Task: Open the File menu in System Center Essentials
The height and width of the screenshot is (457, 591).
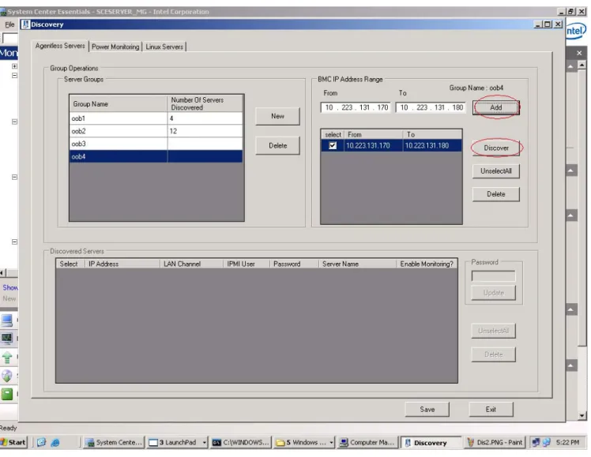Action: (9, 24)
